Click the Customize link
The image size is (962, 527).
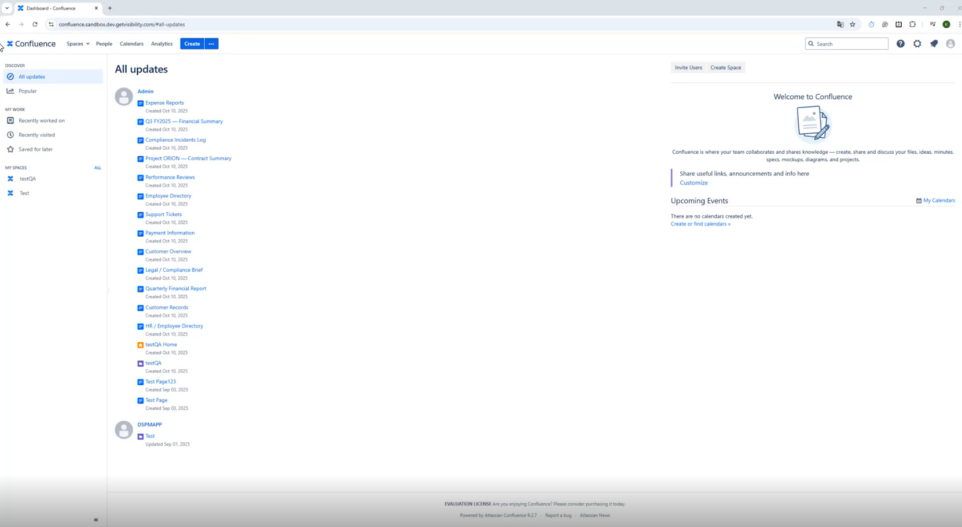click(693, 183)
